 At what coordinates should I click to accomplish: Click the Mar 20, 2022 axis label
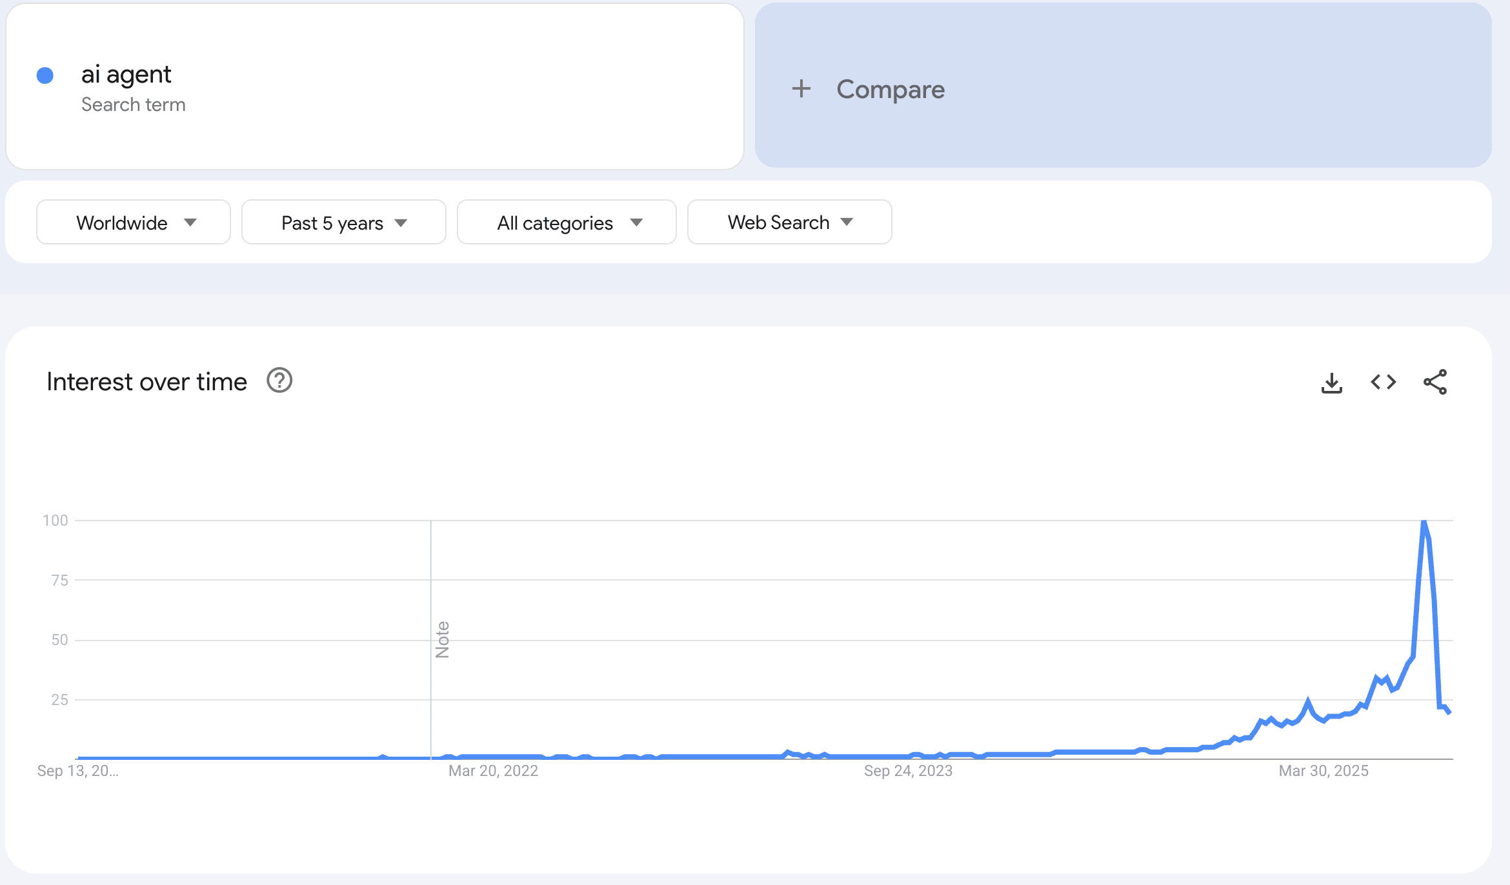(x=493, y=771)
